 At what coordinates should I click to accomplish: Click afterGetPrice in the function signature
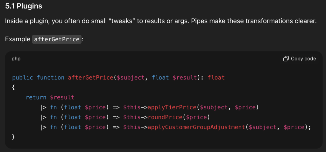pos(90,78)
